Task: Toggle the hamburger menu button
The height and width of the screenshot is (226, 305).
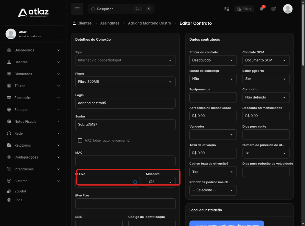Action: click(77, 9)
